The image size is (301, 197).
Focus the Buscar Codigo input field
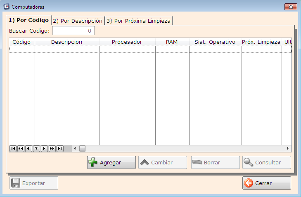(73, 31)
